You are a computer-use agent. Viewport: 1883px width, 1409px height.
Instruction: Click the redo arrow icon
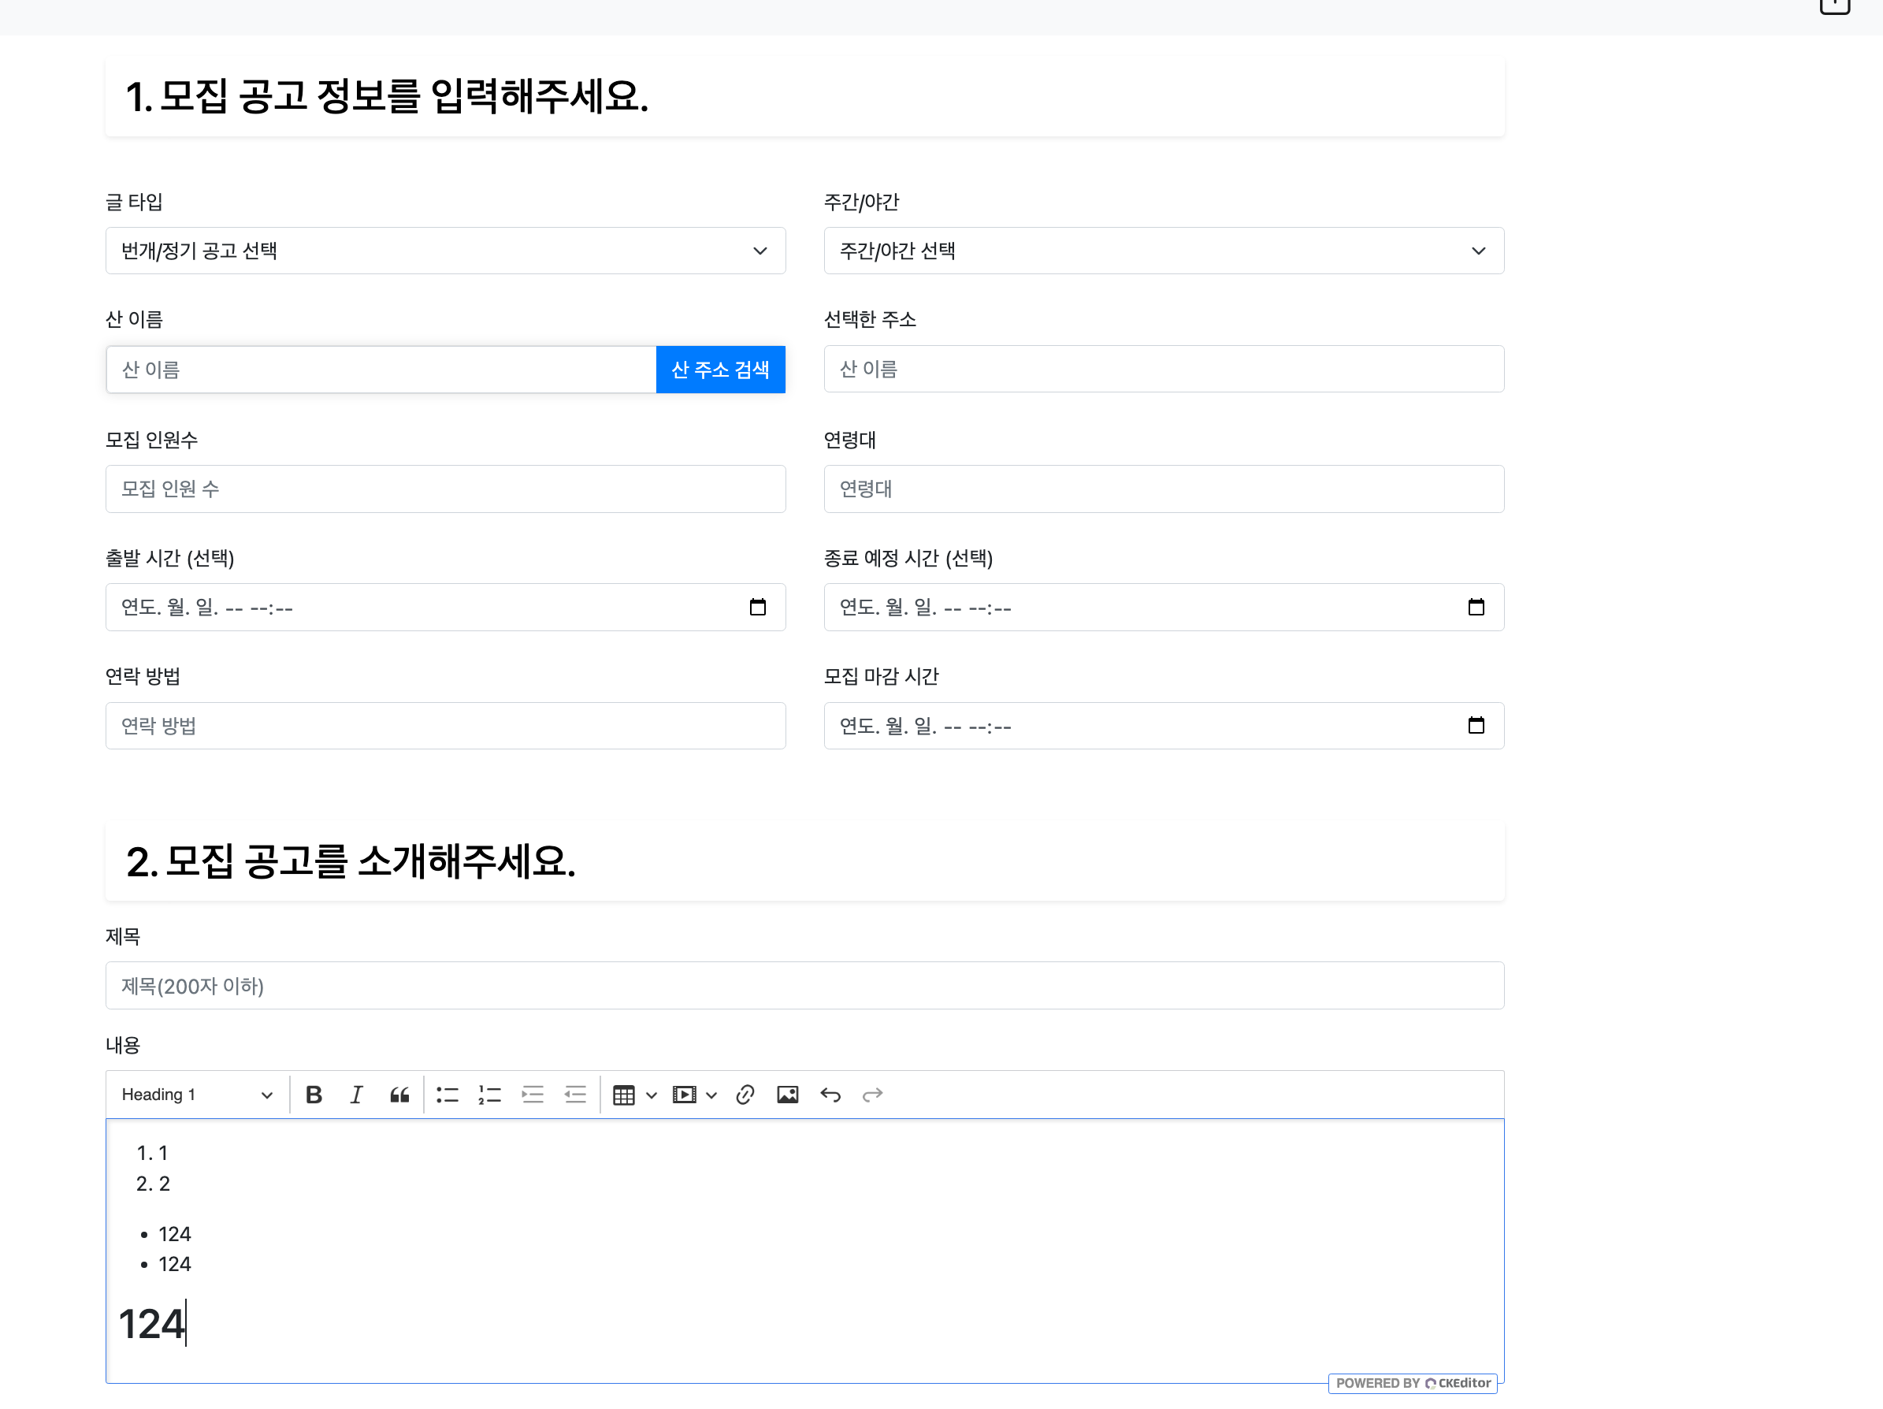click(x=872, y=1094)
